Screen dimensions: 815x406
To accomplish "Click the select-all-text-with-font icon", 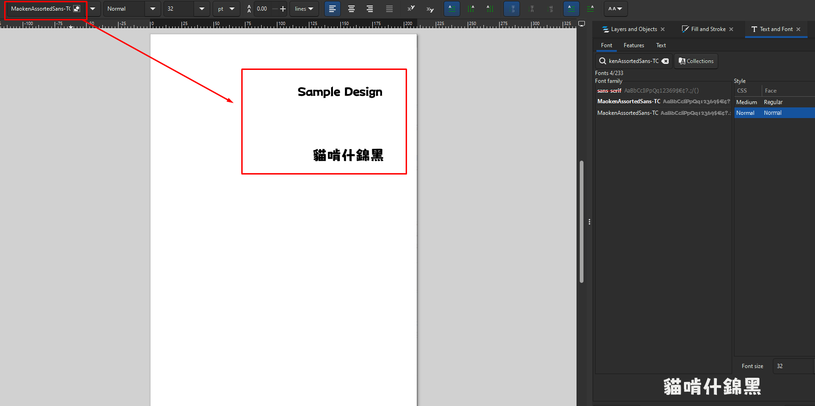I will pyautogui.click(x=77, y=9).
